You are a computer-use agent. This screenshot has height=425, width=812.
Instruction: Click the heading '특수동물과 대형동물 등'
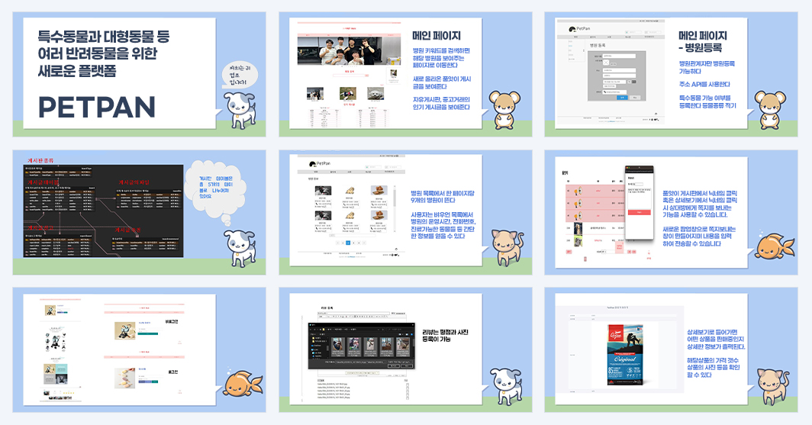pos(104,36)
